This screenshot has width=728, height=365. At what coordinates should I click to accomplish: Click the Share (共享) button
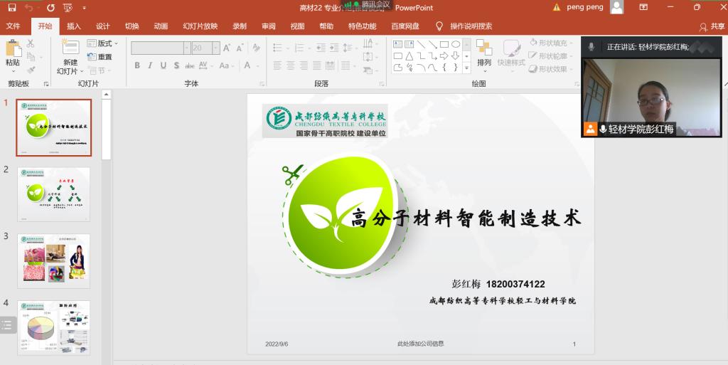712,26
